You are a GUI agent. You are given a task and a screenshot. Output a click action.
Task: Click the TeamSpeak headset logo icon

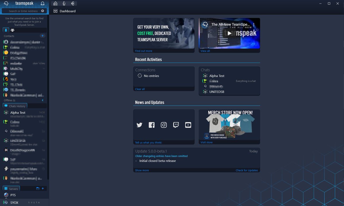[x=6, y=3]
